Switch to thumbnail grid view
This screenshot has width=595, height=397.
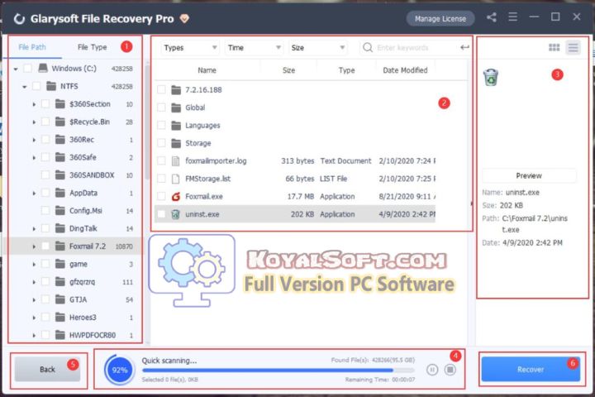tap(554, 47)
